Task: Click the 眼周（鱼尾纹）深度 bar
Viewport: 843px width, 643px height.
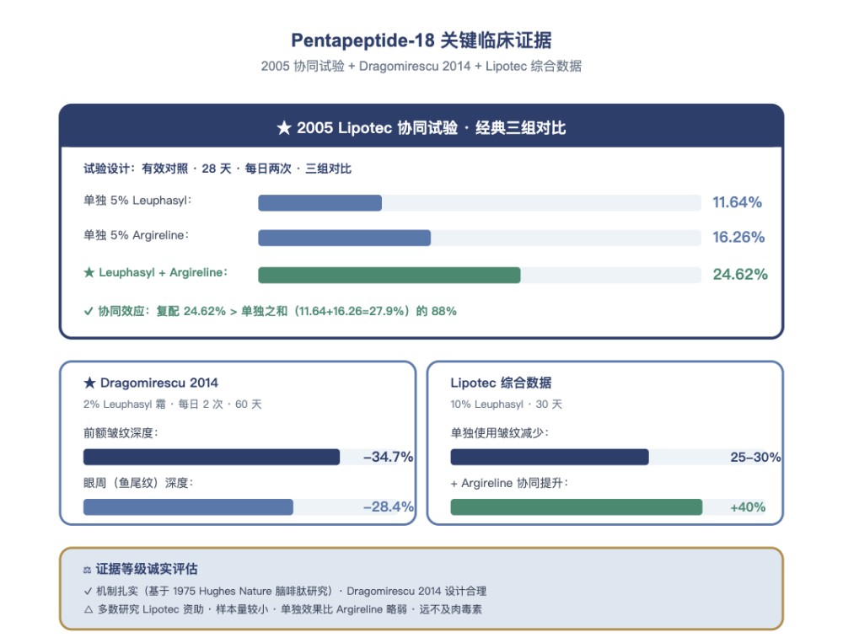Action: click(188, 507)
